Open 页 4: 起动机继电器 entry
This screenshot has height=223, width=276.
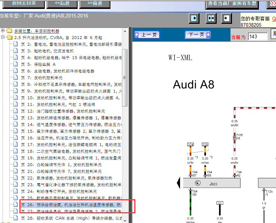[71, 58]
